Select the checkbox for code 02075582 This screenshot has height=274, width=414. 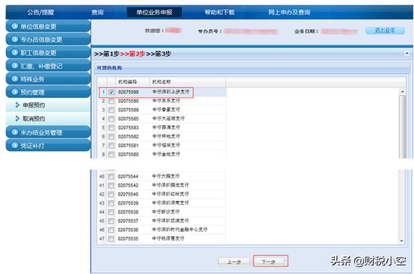[111, 137]
